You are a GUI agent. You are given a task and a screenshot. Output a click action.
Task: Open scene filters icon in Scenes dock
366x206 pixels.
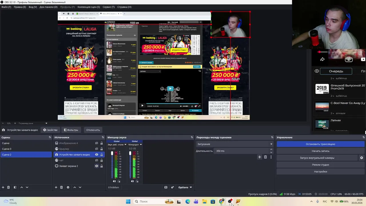point(15,187)
